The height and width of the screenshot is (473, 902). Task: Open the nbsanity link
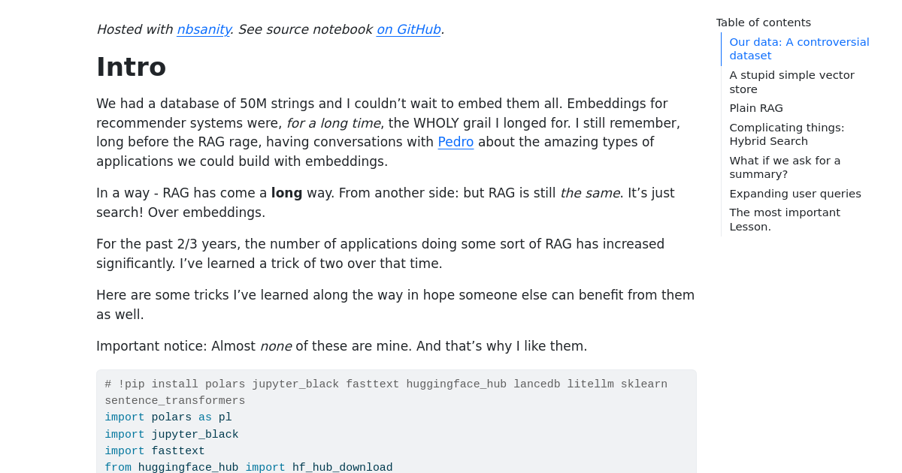(203, 29)
